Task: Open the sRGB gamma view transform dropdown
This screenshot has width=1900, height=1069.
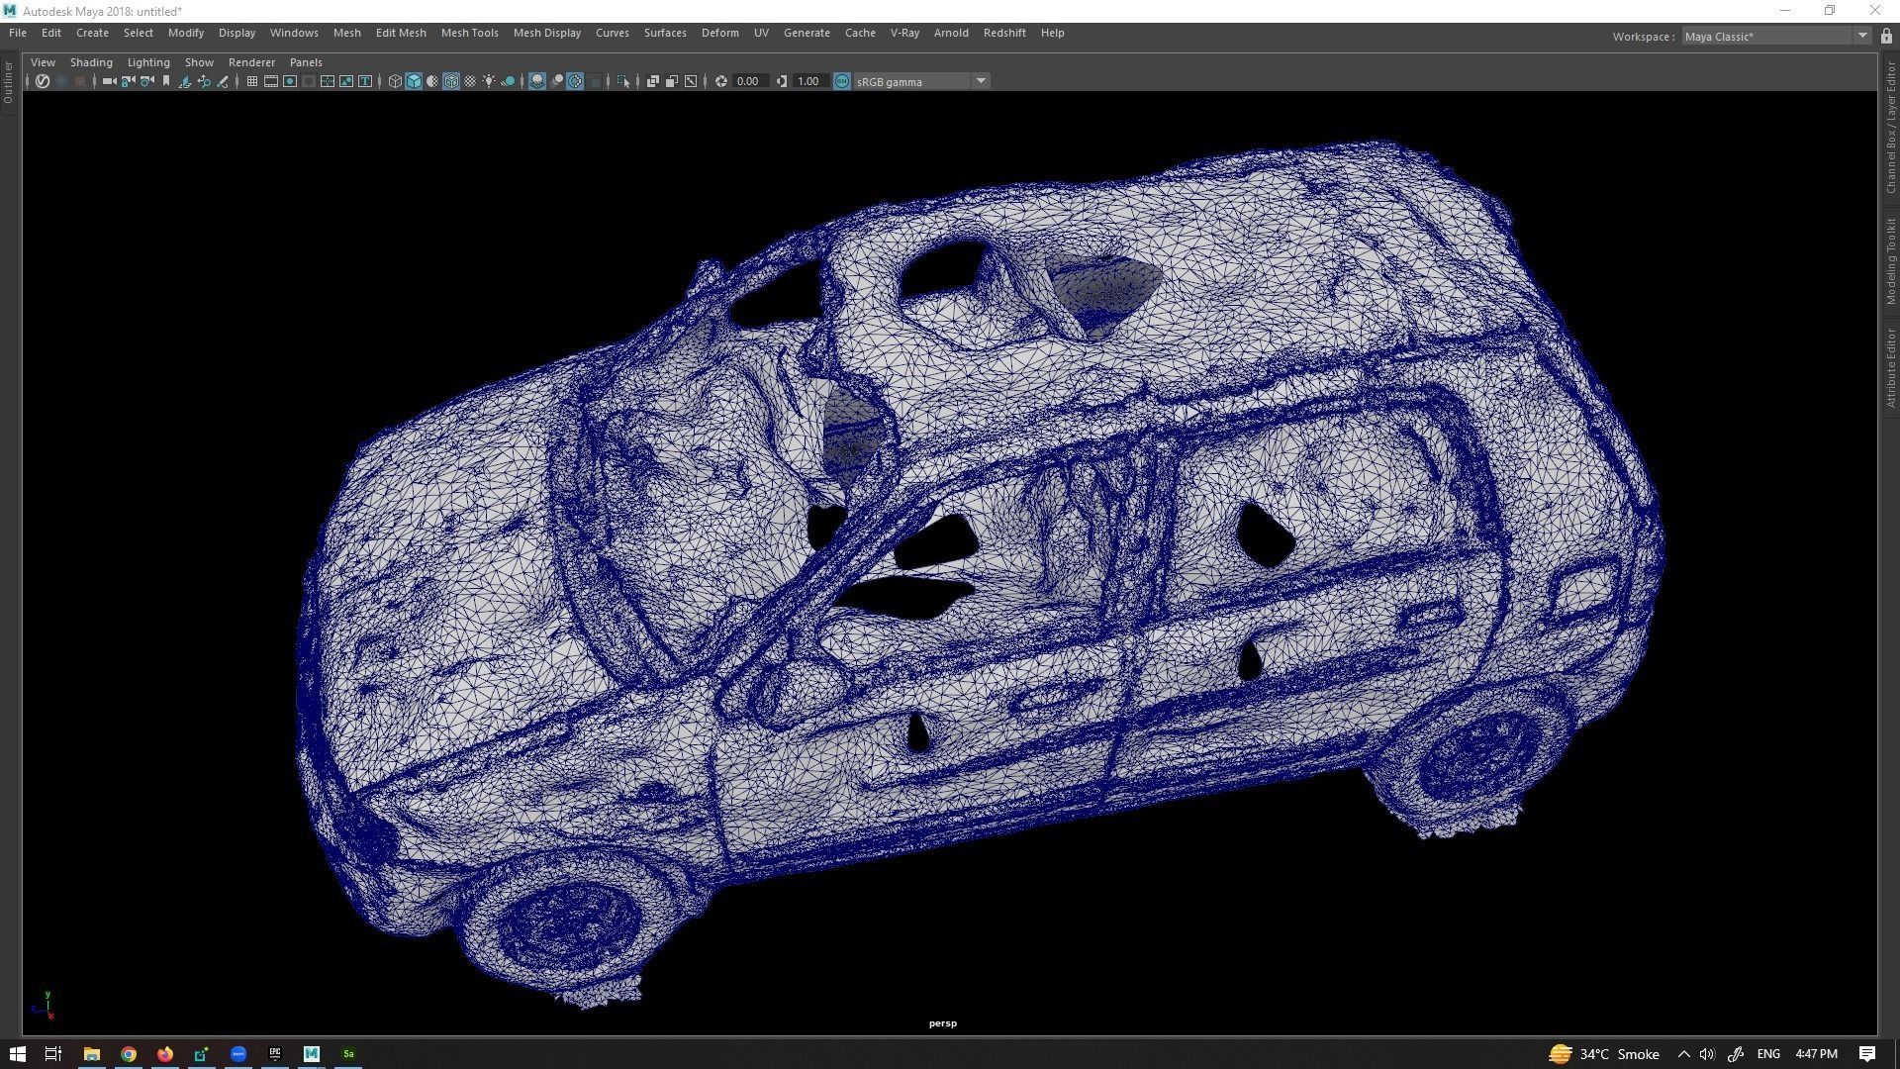Action: tap(980, 81)
